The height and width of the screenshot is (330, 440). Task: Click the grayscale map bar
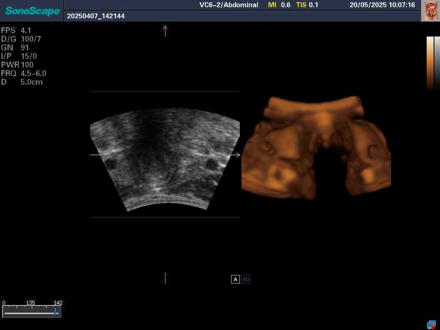tap(437, 63)
